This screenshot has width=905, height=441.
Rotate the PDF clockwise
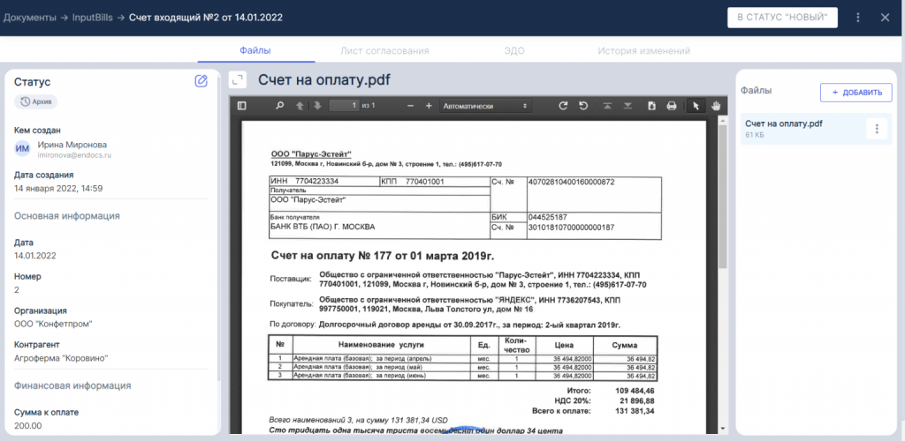click(564, 106)
